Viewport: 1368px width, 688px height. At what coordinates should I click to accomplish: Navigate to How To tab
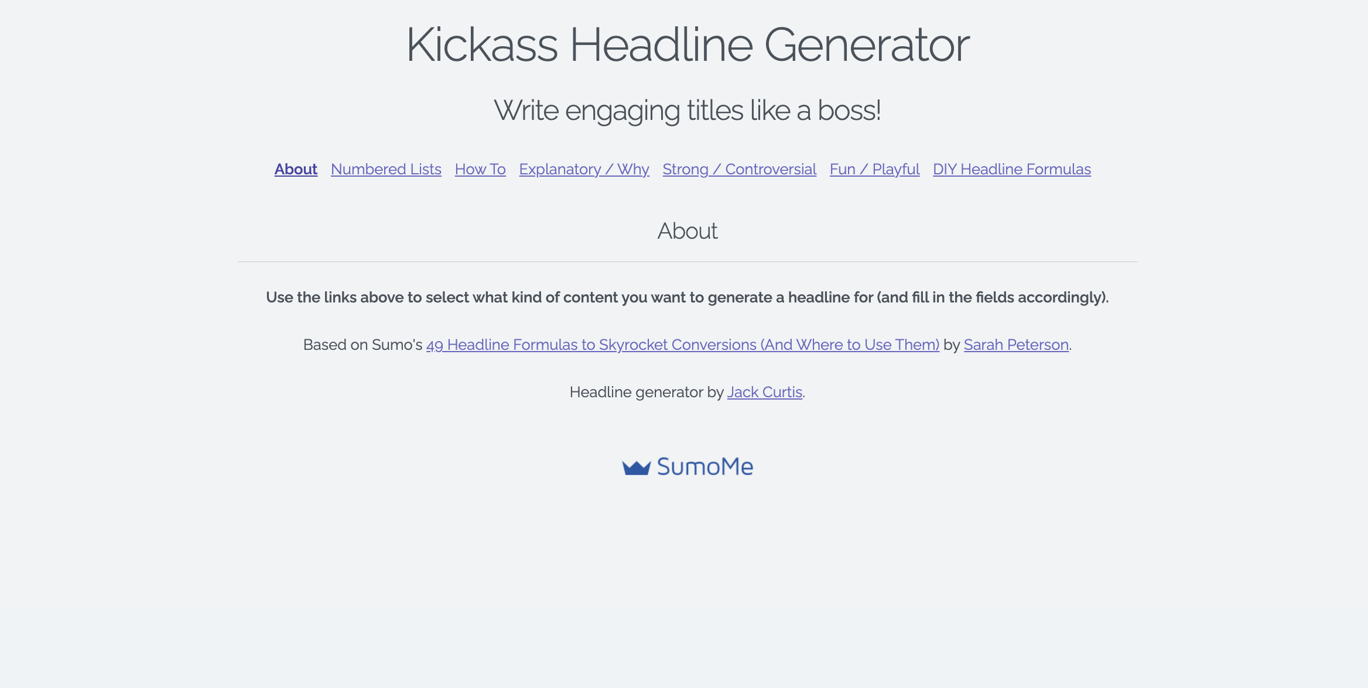coord(480,170)
